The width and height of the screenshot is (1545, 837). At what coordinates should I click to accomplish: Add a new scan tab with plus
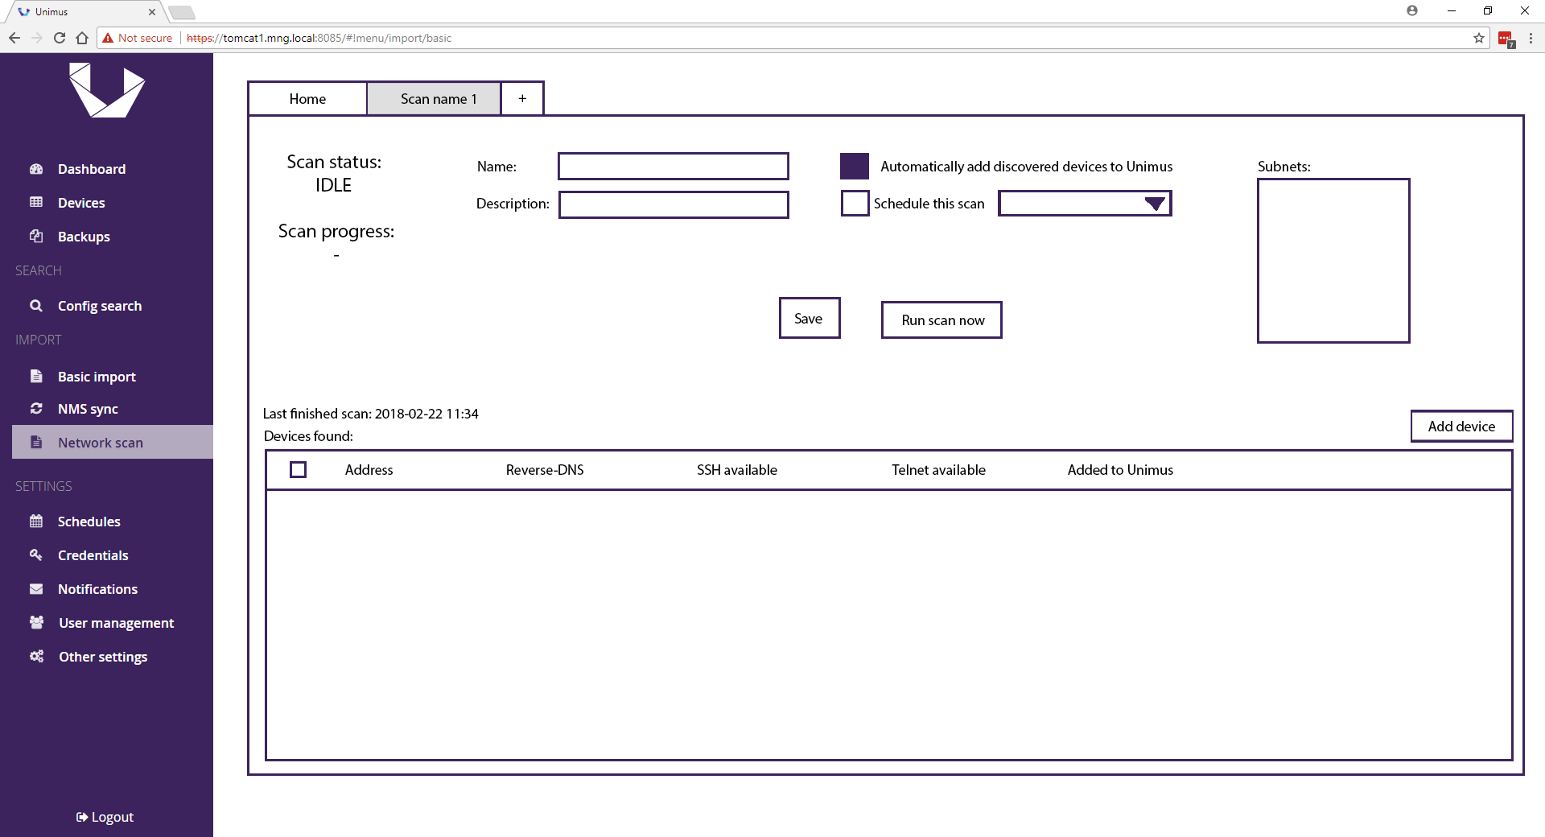pos(522,98)
